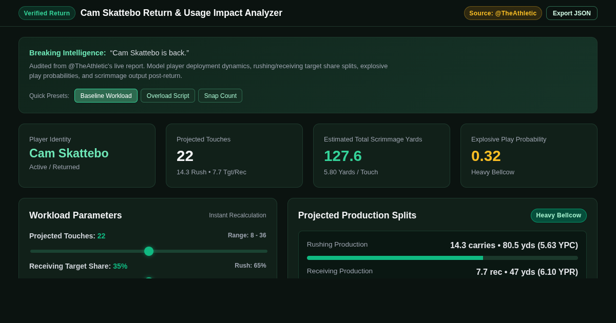Click the "Cam Skattebo is back." quote
Screen dimensions: 616x323
[149, 53]
